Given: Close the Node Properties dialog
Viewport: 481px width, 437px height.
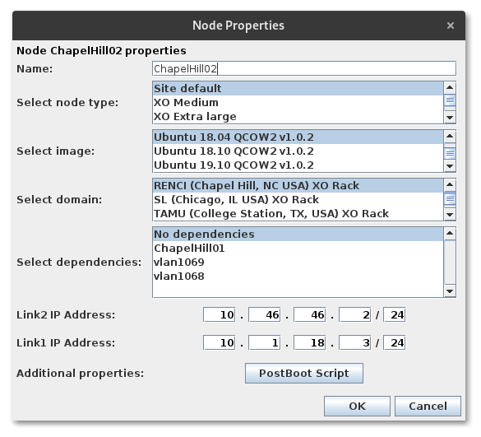Looking at the screenshot, I should 450,26.
